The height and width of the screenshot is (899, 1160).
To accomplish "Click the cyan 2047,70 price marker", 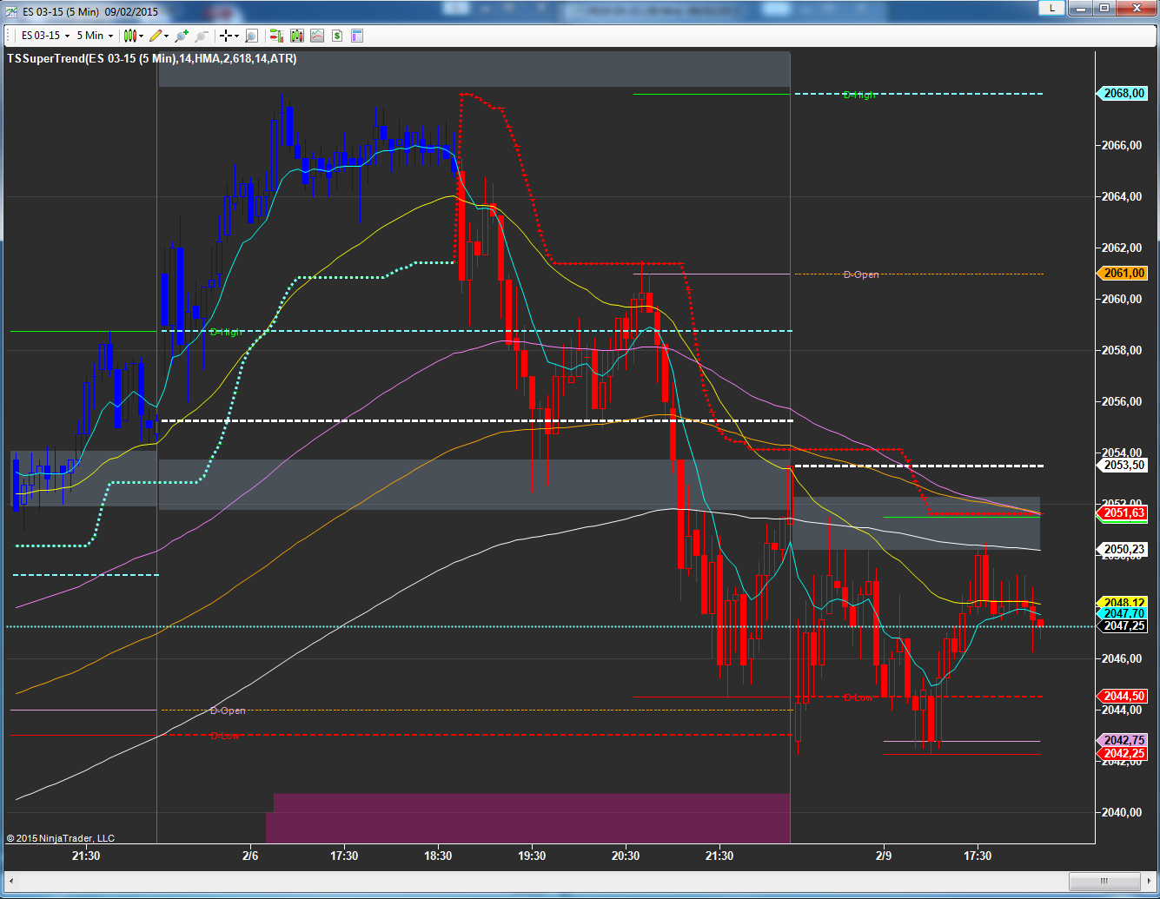I will (x=1123, y=613).
